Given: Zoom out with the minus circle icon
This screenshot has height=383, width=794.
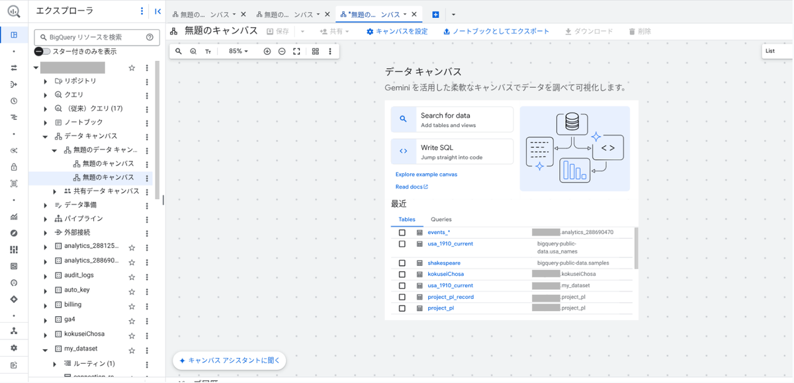Looking at the screenshot, I should point(282,51).
